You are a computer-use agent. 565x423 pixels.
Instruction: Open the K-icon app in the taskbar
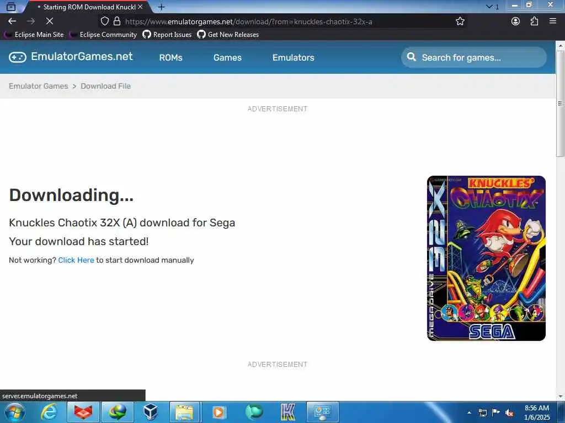coord(288,412)
